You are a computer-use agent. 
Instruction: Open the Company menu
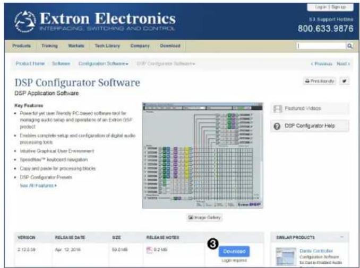140,46
